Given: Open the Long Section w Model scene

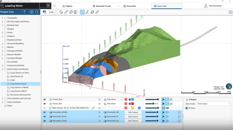Looking at the screenshot, I should coord(19,87).
